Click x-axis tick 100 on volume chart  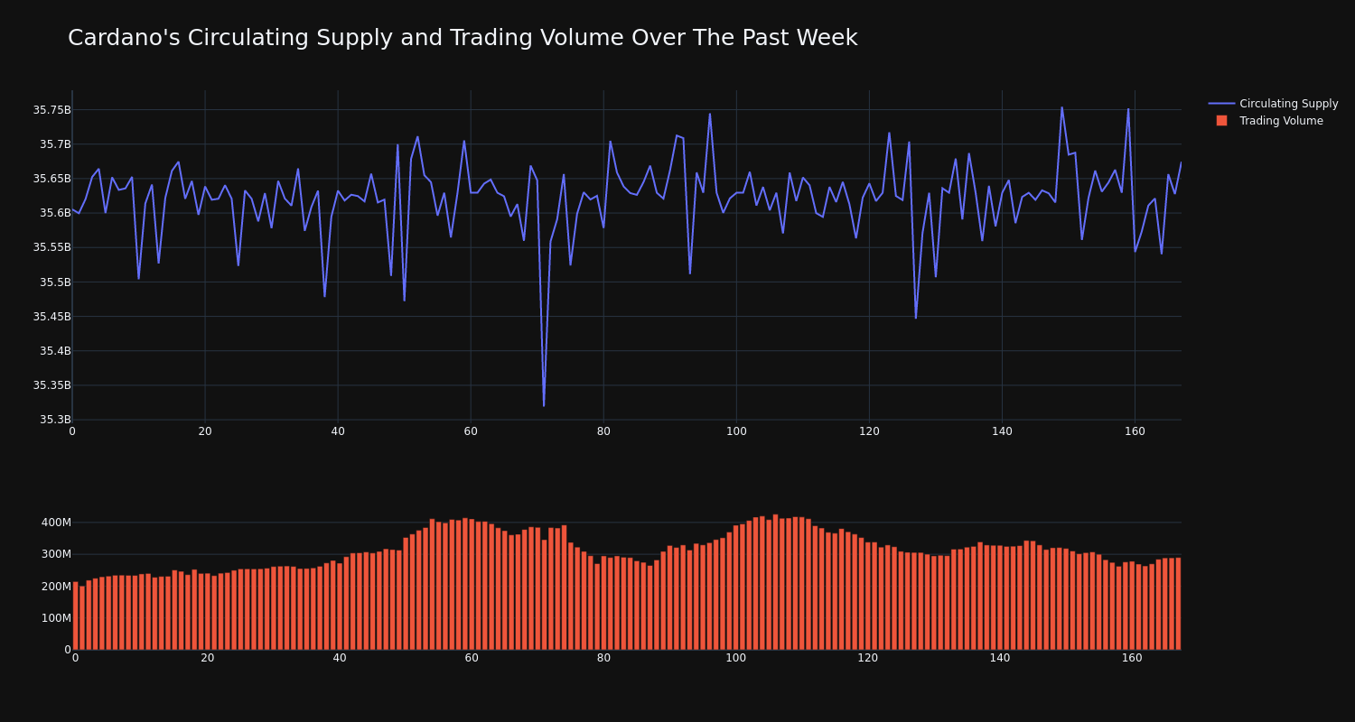pyautogui.click(x=736, y=658)
